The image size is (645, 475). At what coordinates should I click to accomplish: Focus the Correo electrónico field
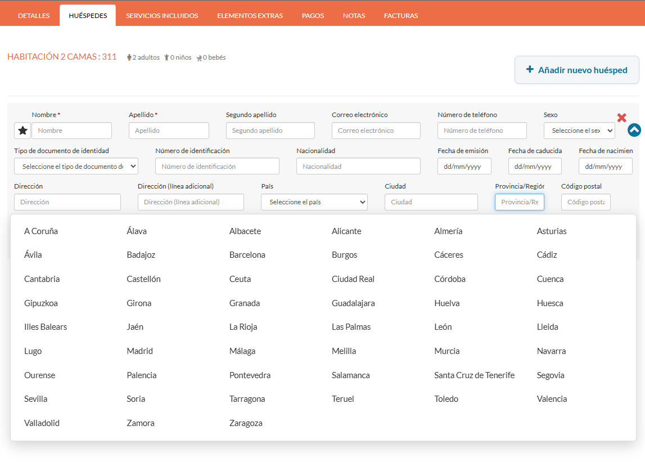pyautogui.click(x=376, y=131)
